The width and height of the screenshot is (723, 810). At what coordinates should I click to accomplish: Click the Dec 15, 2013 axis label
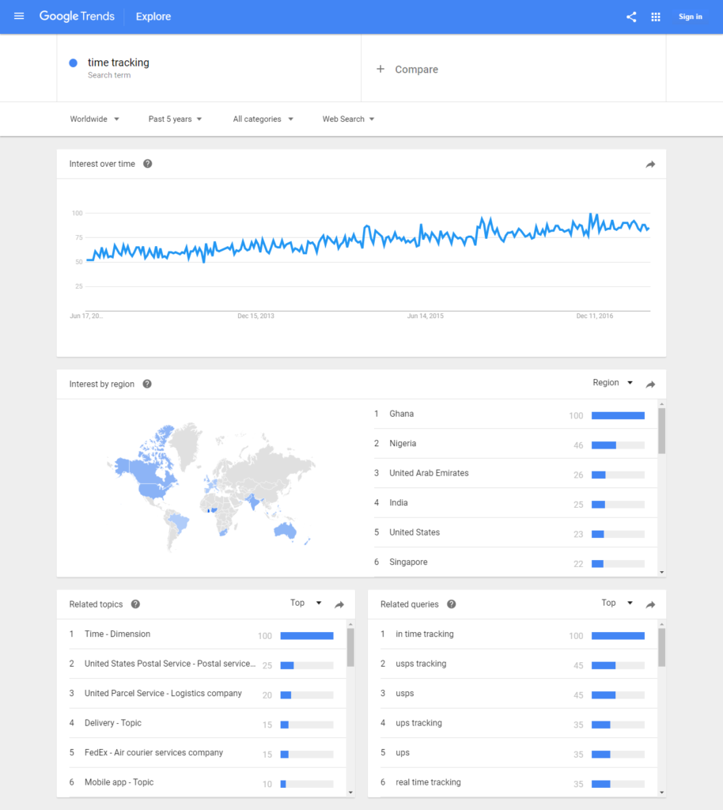tap(256, 316)
